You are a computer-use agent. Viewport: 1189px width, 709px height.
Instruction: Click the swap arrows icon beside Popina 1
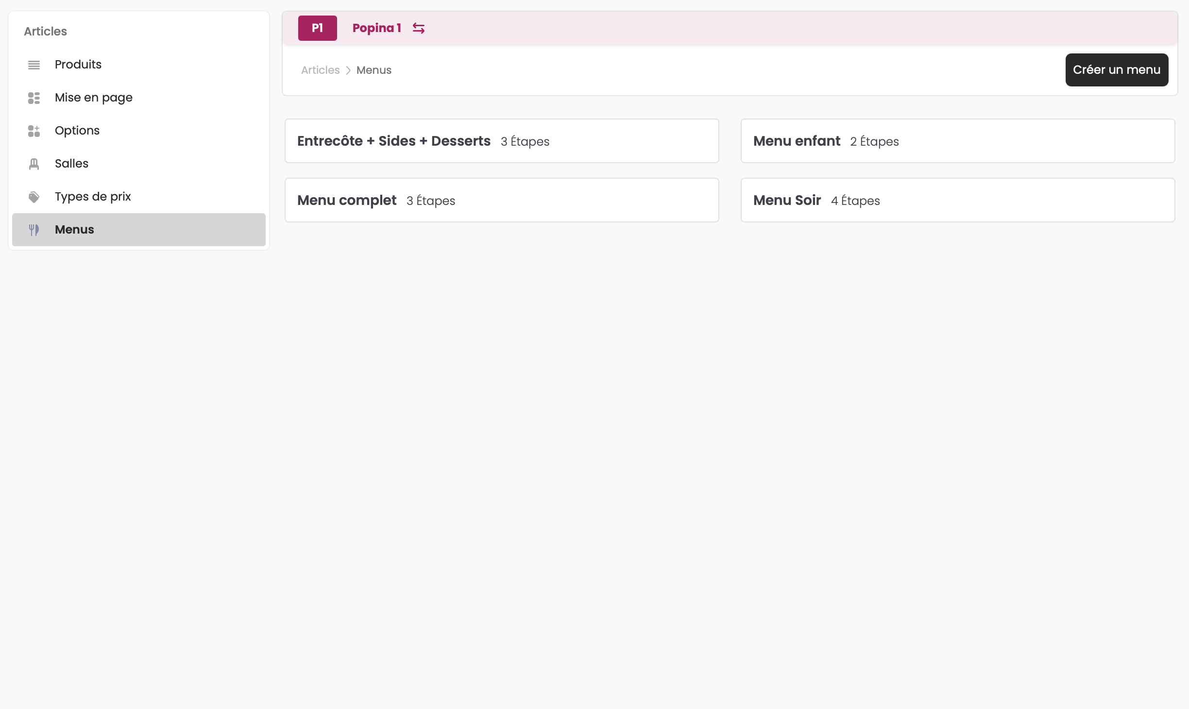click(418, 28)
